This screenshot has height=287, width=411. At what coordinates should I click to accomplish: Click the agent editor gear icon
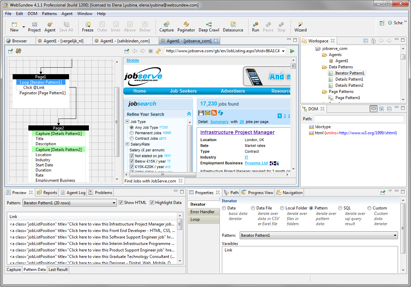[18, 51]
